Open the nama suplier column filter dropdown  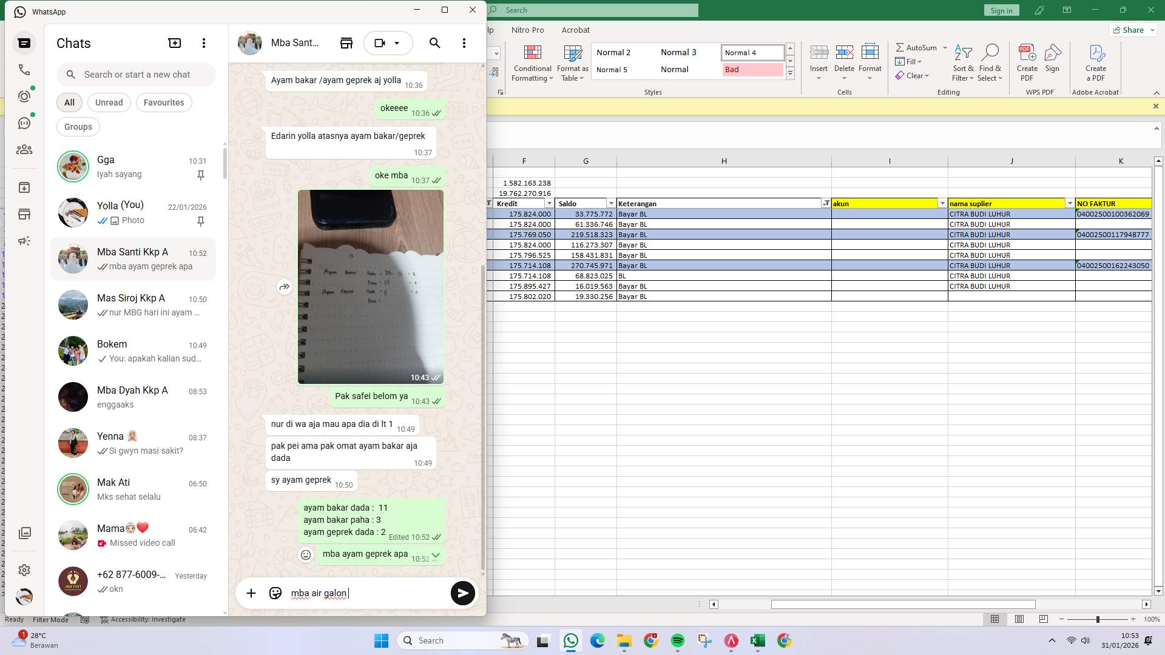(1070, 203)
